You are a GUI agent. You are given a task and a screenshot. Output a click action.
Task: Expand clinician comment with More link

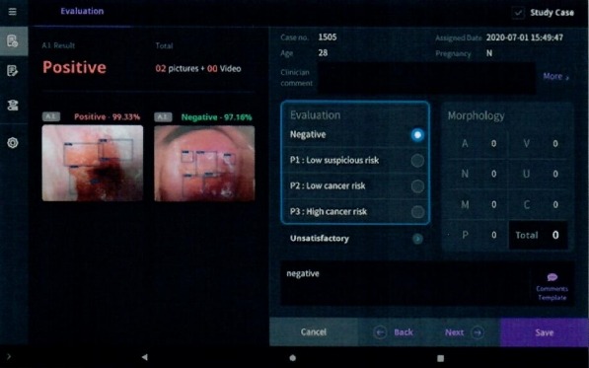(x=555, y=77)
